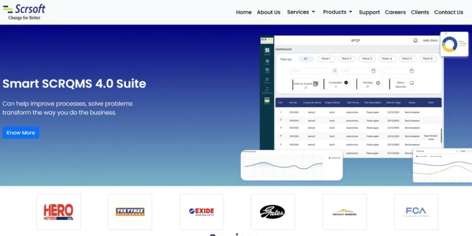Viewport: 472px width, 236px height.
Task: Click the Pending minus-circle icon
Action: coord(378,83)
